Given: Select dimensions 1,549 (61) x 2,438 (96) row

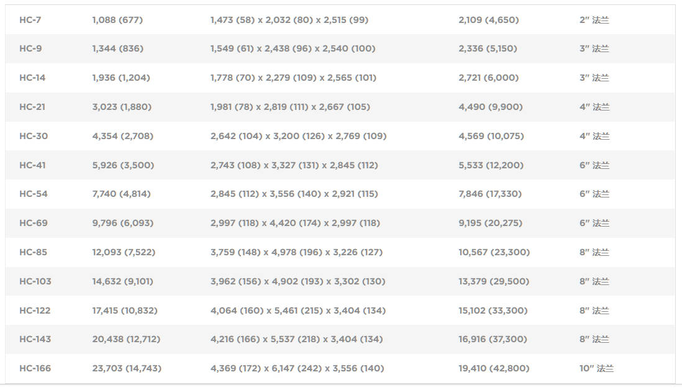Looking at the screenshot, I should [x=293, y=48].
